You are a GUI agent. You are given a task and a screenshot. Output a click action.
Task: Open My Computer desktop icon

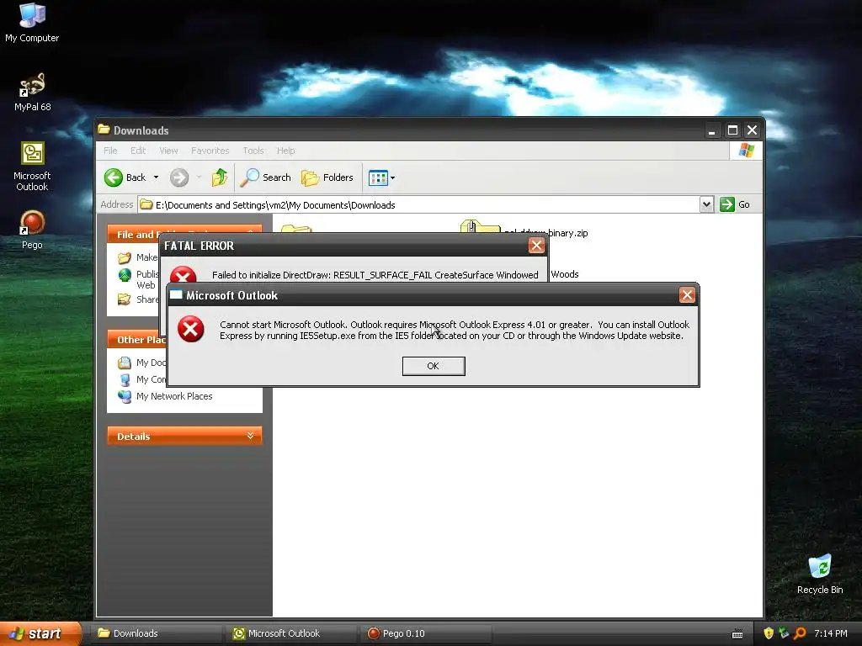[32, 23]
